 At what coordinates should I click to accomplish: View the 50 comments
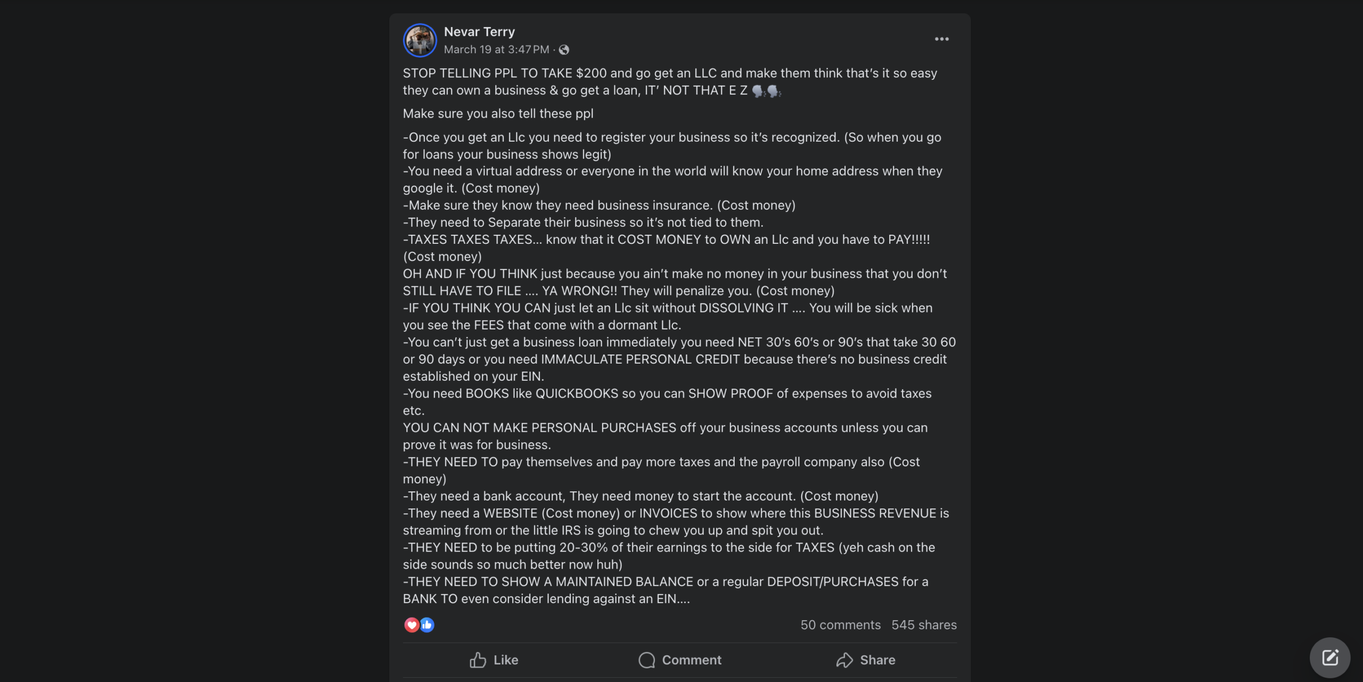coord(840,625)
